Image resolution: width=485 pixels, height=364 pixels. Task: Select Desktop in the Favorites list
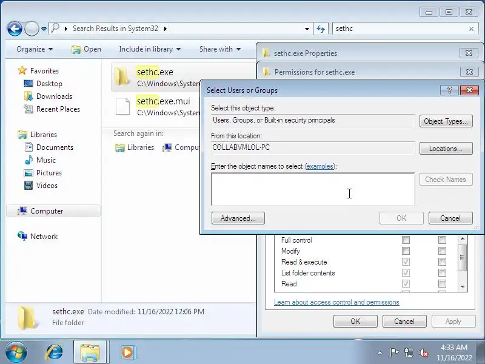click(x=49, y=84)
